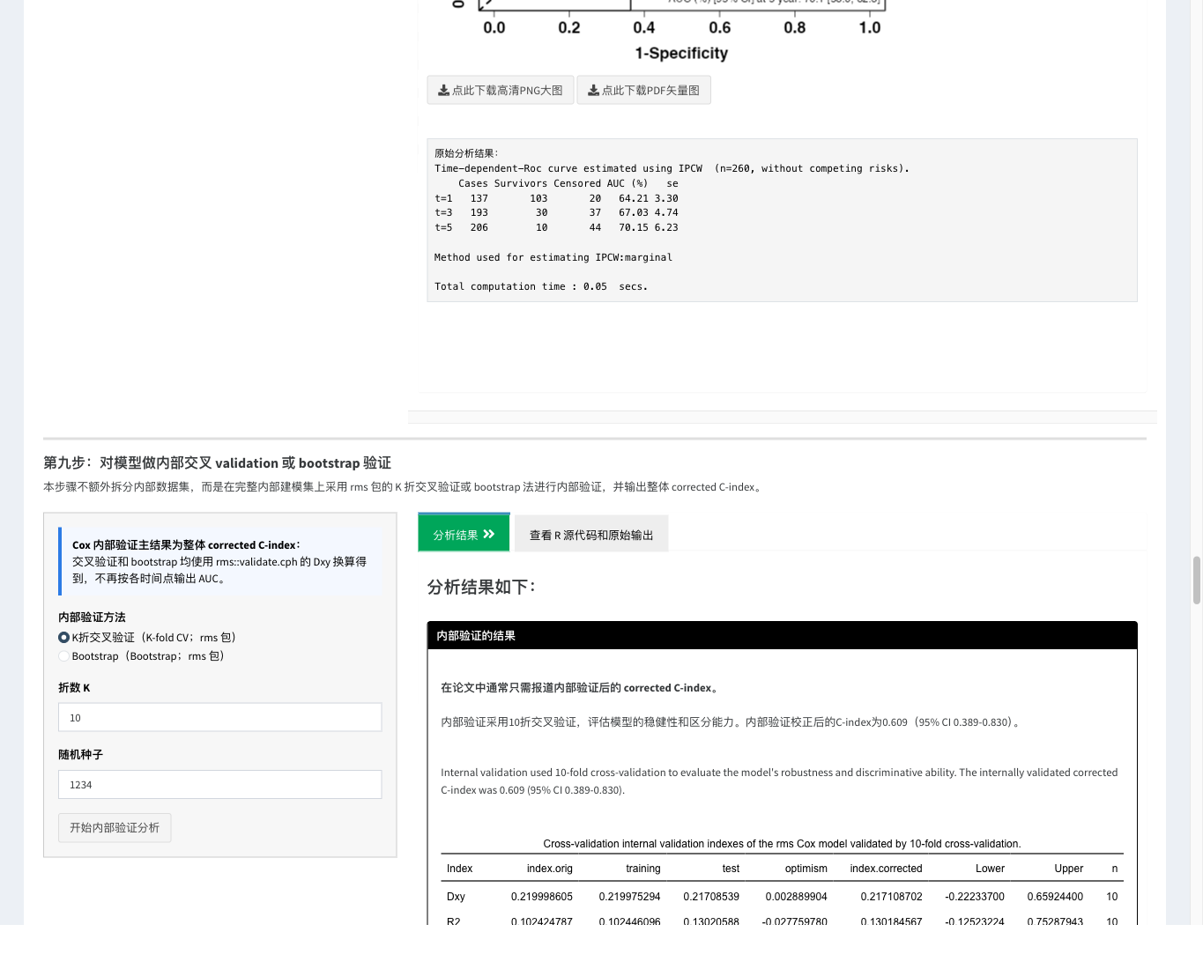Click the index.corrected column header
1203x969 pixels.
coord(886,868)
